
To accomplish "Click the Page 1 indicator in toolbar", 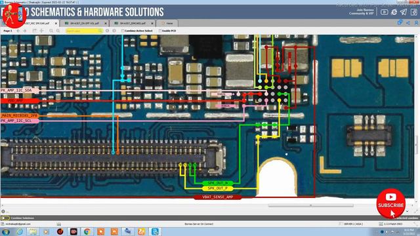I will pyautogui.click(x=7, y=31).
